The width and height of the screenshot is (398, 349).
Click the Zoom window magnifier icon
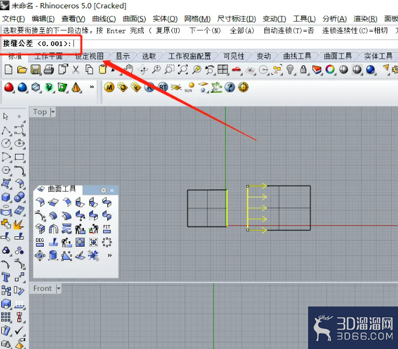coord(169,69)
